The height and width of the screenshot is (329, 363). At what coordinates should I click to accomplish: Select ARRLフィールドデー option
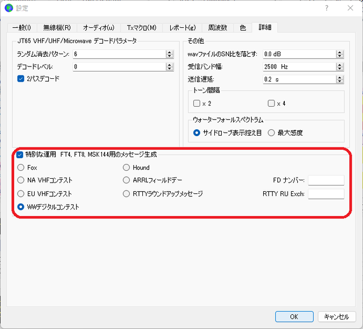pyautogui.click(x=153, y=180)
